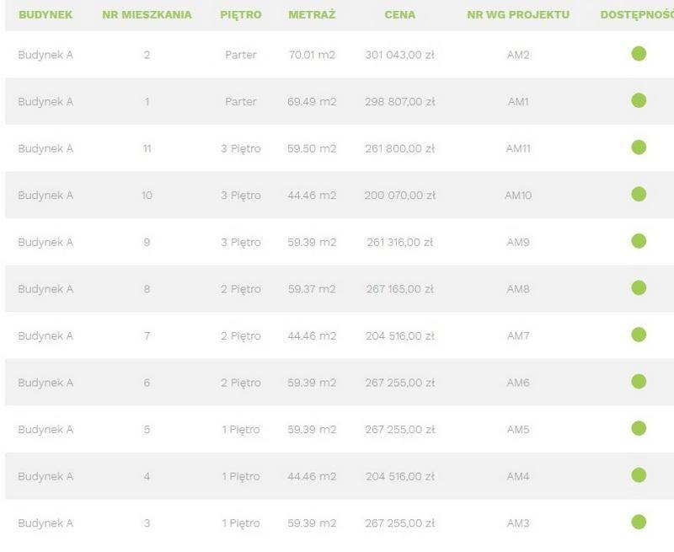Click green availability dot for apartment AM7
Viewport: 674px width, 552px height.
[639, 335]
